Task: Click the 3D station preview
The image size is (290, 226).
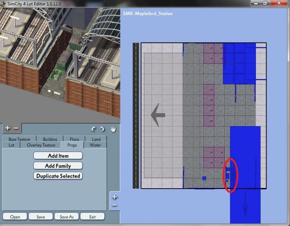Action: point(60,65)
